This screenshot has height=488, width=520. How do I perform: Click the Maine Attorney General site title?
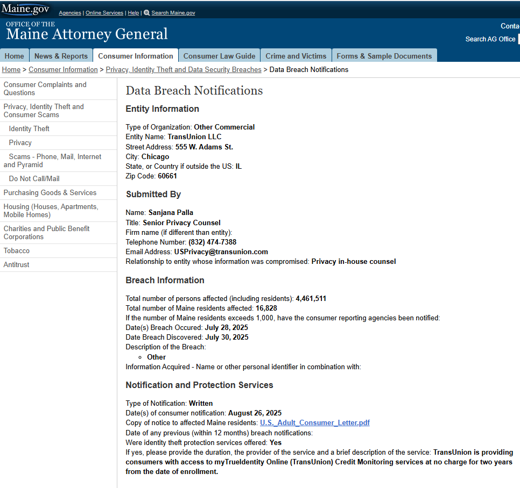(87, 34)
